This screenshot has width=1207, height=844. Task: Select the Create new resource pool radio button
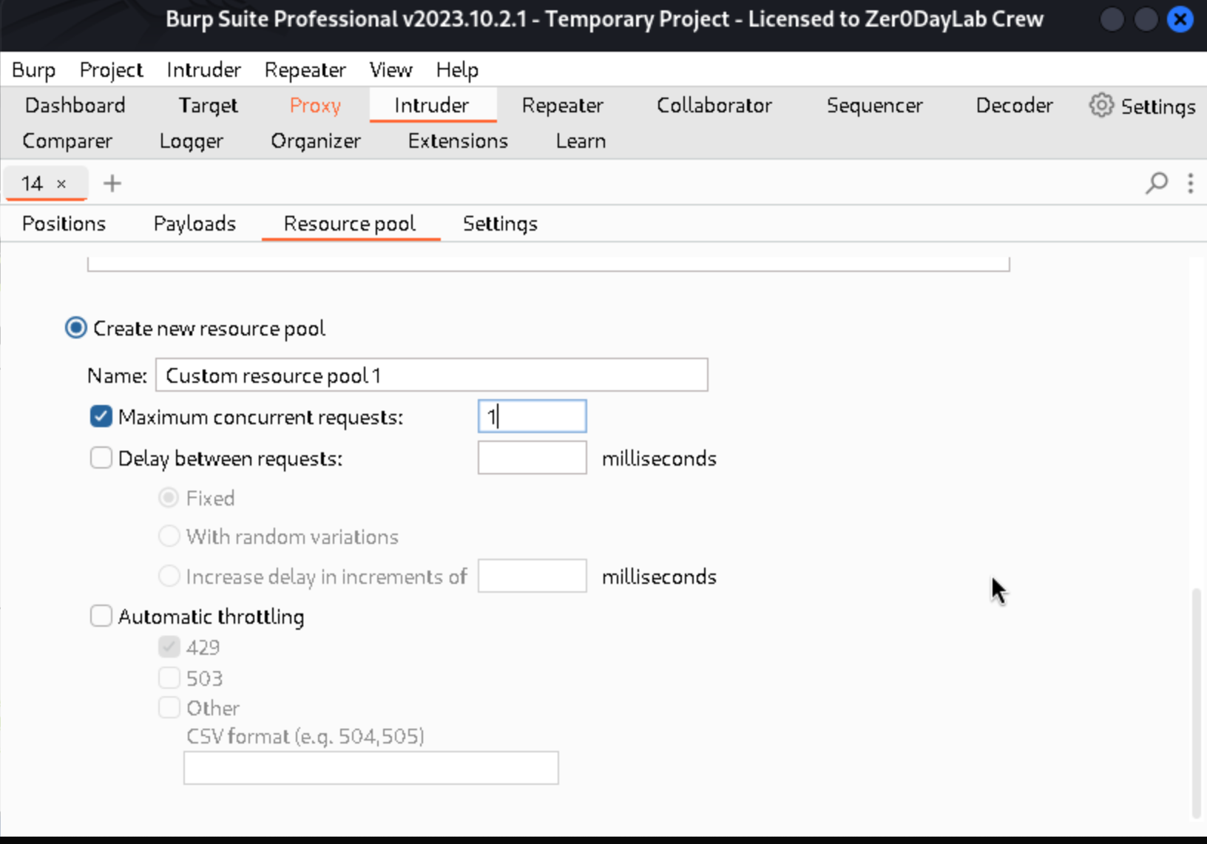tap(76, 327)
